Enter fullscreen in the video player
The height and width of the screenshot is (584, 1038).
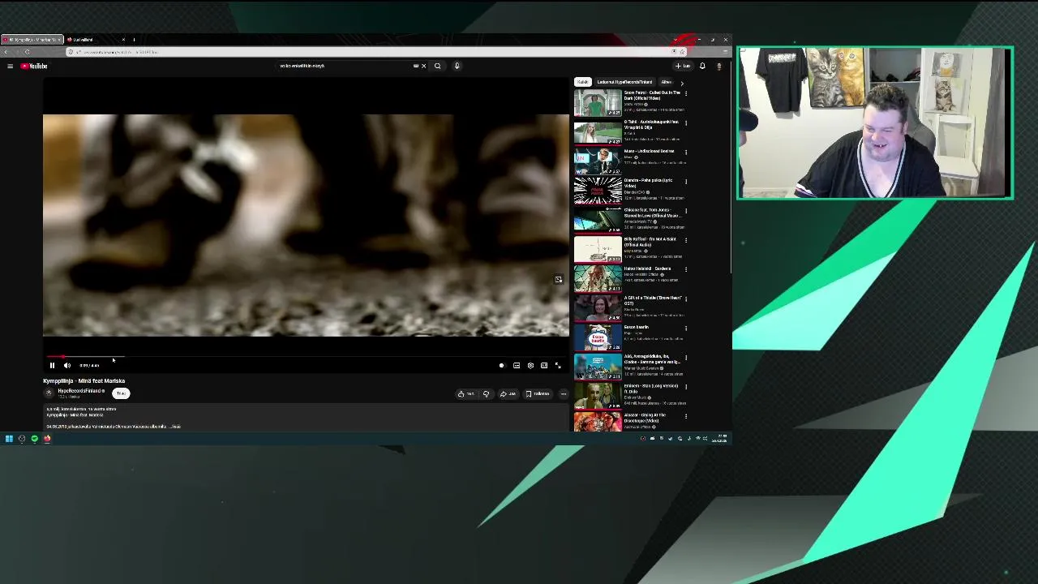tap(558, 366)
